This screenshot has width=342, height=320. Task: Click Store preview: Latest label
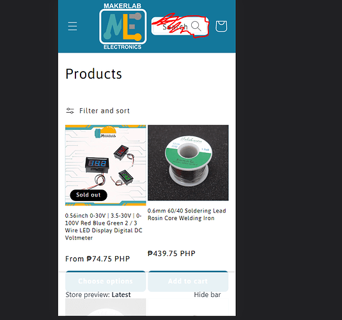click(98, 294)
